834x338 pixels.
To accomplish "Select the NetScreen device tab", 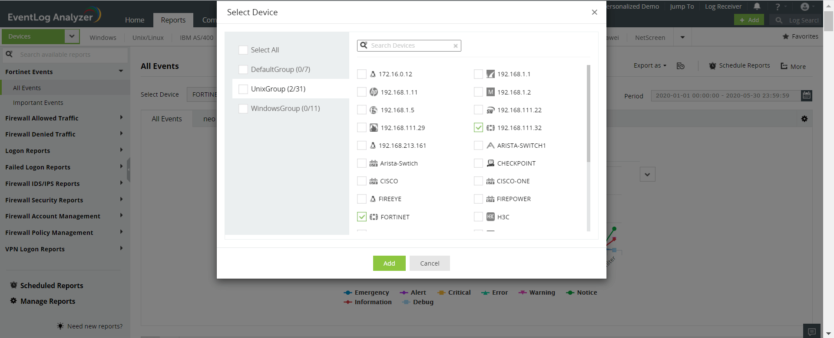I will coord(650,38).
